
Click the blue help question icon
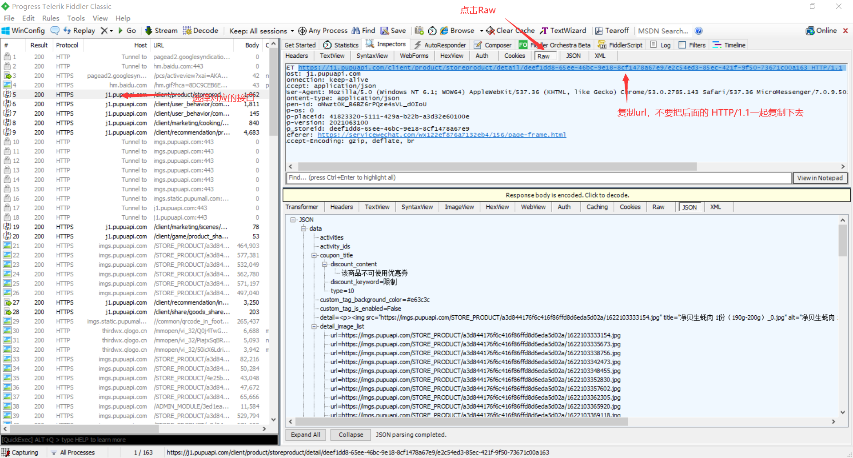[x=699, y=31]
